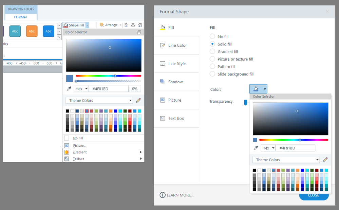Click the #4F81BD hex field in the Format Shape selector
Image resolution: width=339 pixels, height=210 pixels.
[295, 148]
